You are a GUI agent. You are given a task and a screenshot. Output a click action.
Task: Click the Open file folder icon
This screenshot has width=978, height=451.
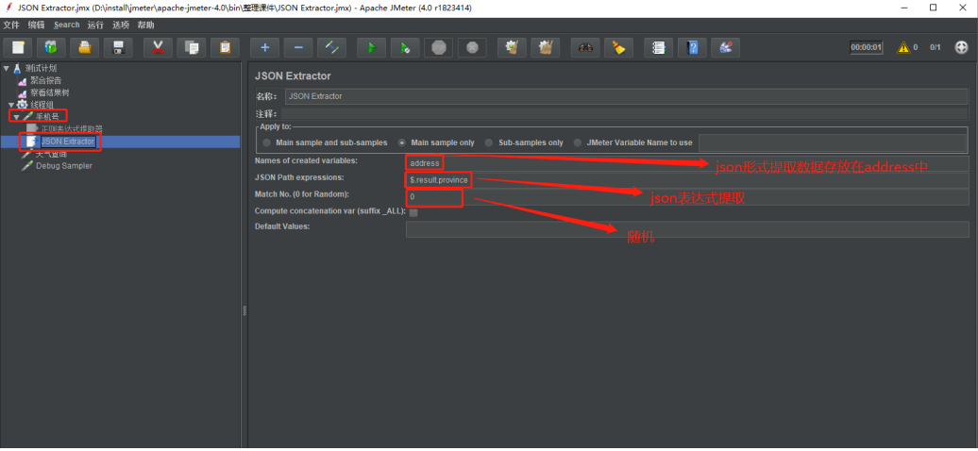(x=86, y=47)
